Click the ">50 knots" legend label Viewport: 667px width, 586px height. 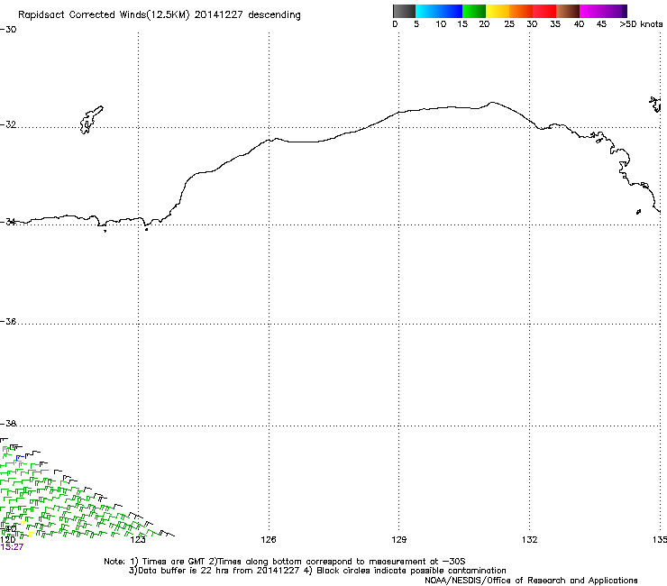point(641,24)
